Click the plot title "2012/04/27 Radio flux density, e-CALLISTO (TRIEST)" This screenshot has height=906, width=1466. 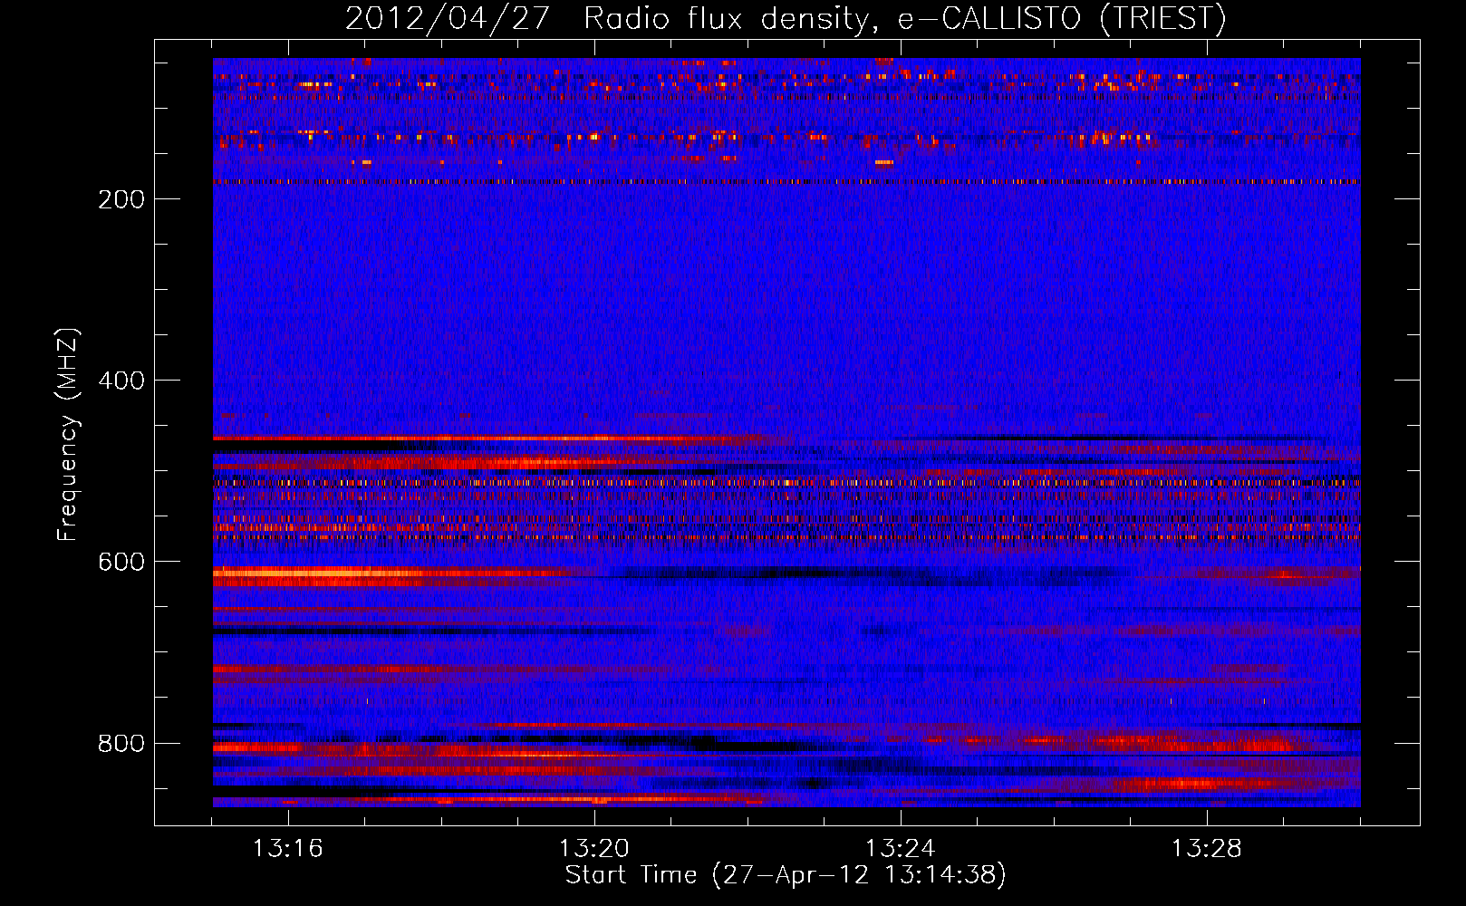tap(786, 18)
